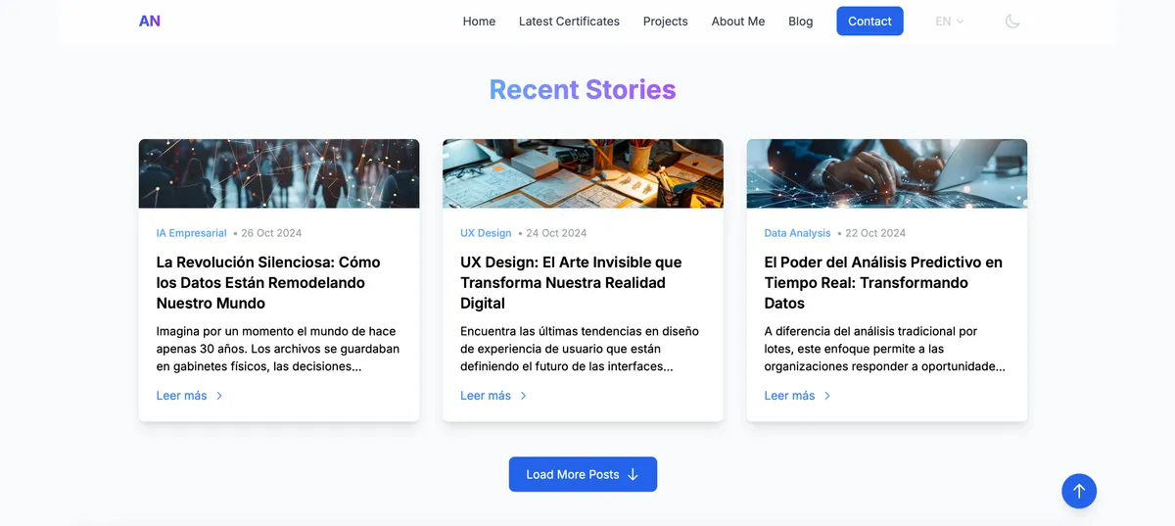Go to Latest Certificates page
The width and height of the screenshot is (1175, 526).
[569, 22]
